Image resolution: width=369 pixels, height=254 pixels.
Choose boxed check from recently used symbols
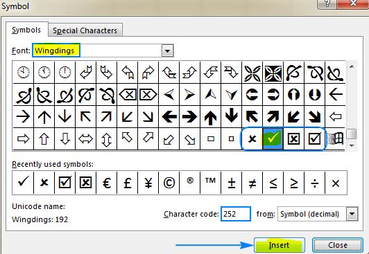click(65, 183)
